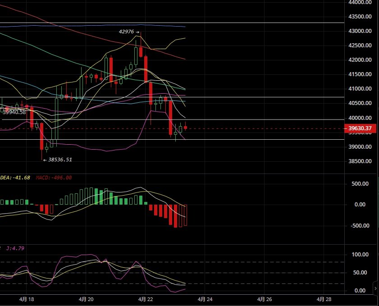The image size is (379, 306).
Task: Click the 42000.00 price axis label
Action: tap(360, 59)
